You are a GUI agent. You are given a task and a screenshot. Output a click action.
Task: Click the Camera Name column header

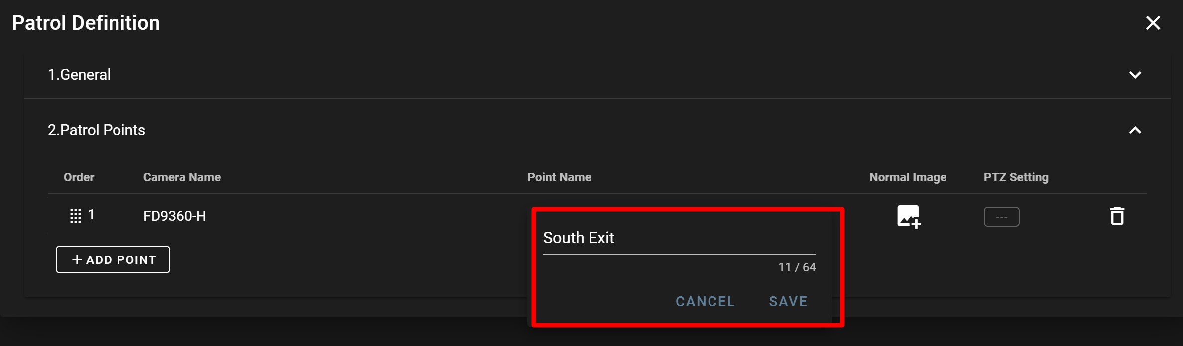182,177
